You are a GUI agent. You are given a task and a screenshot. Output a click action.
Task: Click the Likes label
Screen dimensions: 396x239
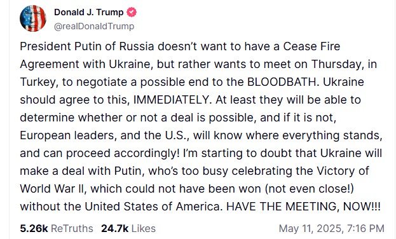pyautogui.click(x=144, y=228)
